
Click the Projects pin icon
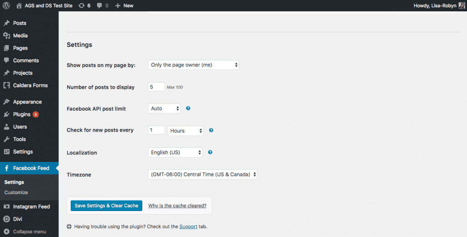(6, 73)
